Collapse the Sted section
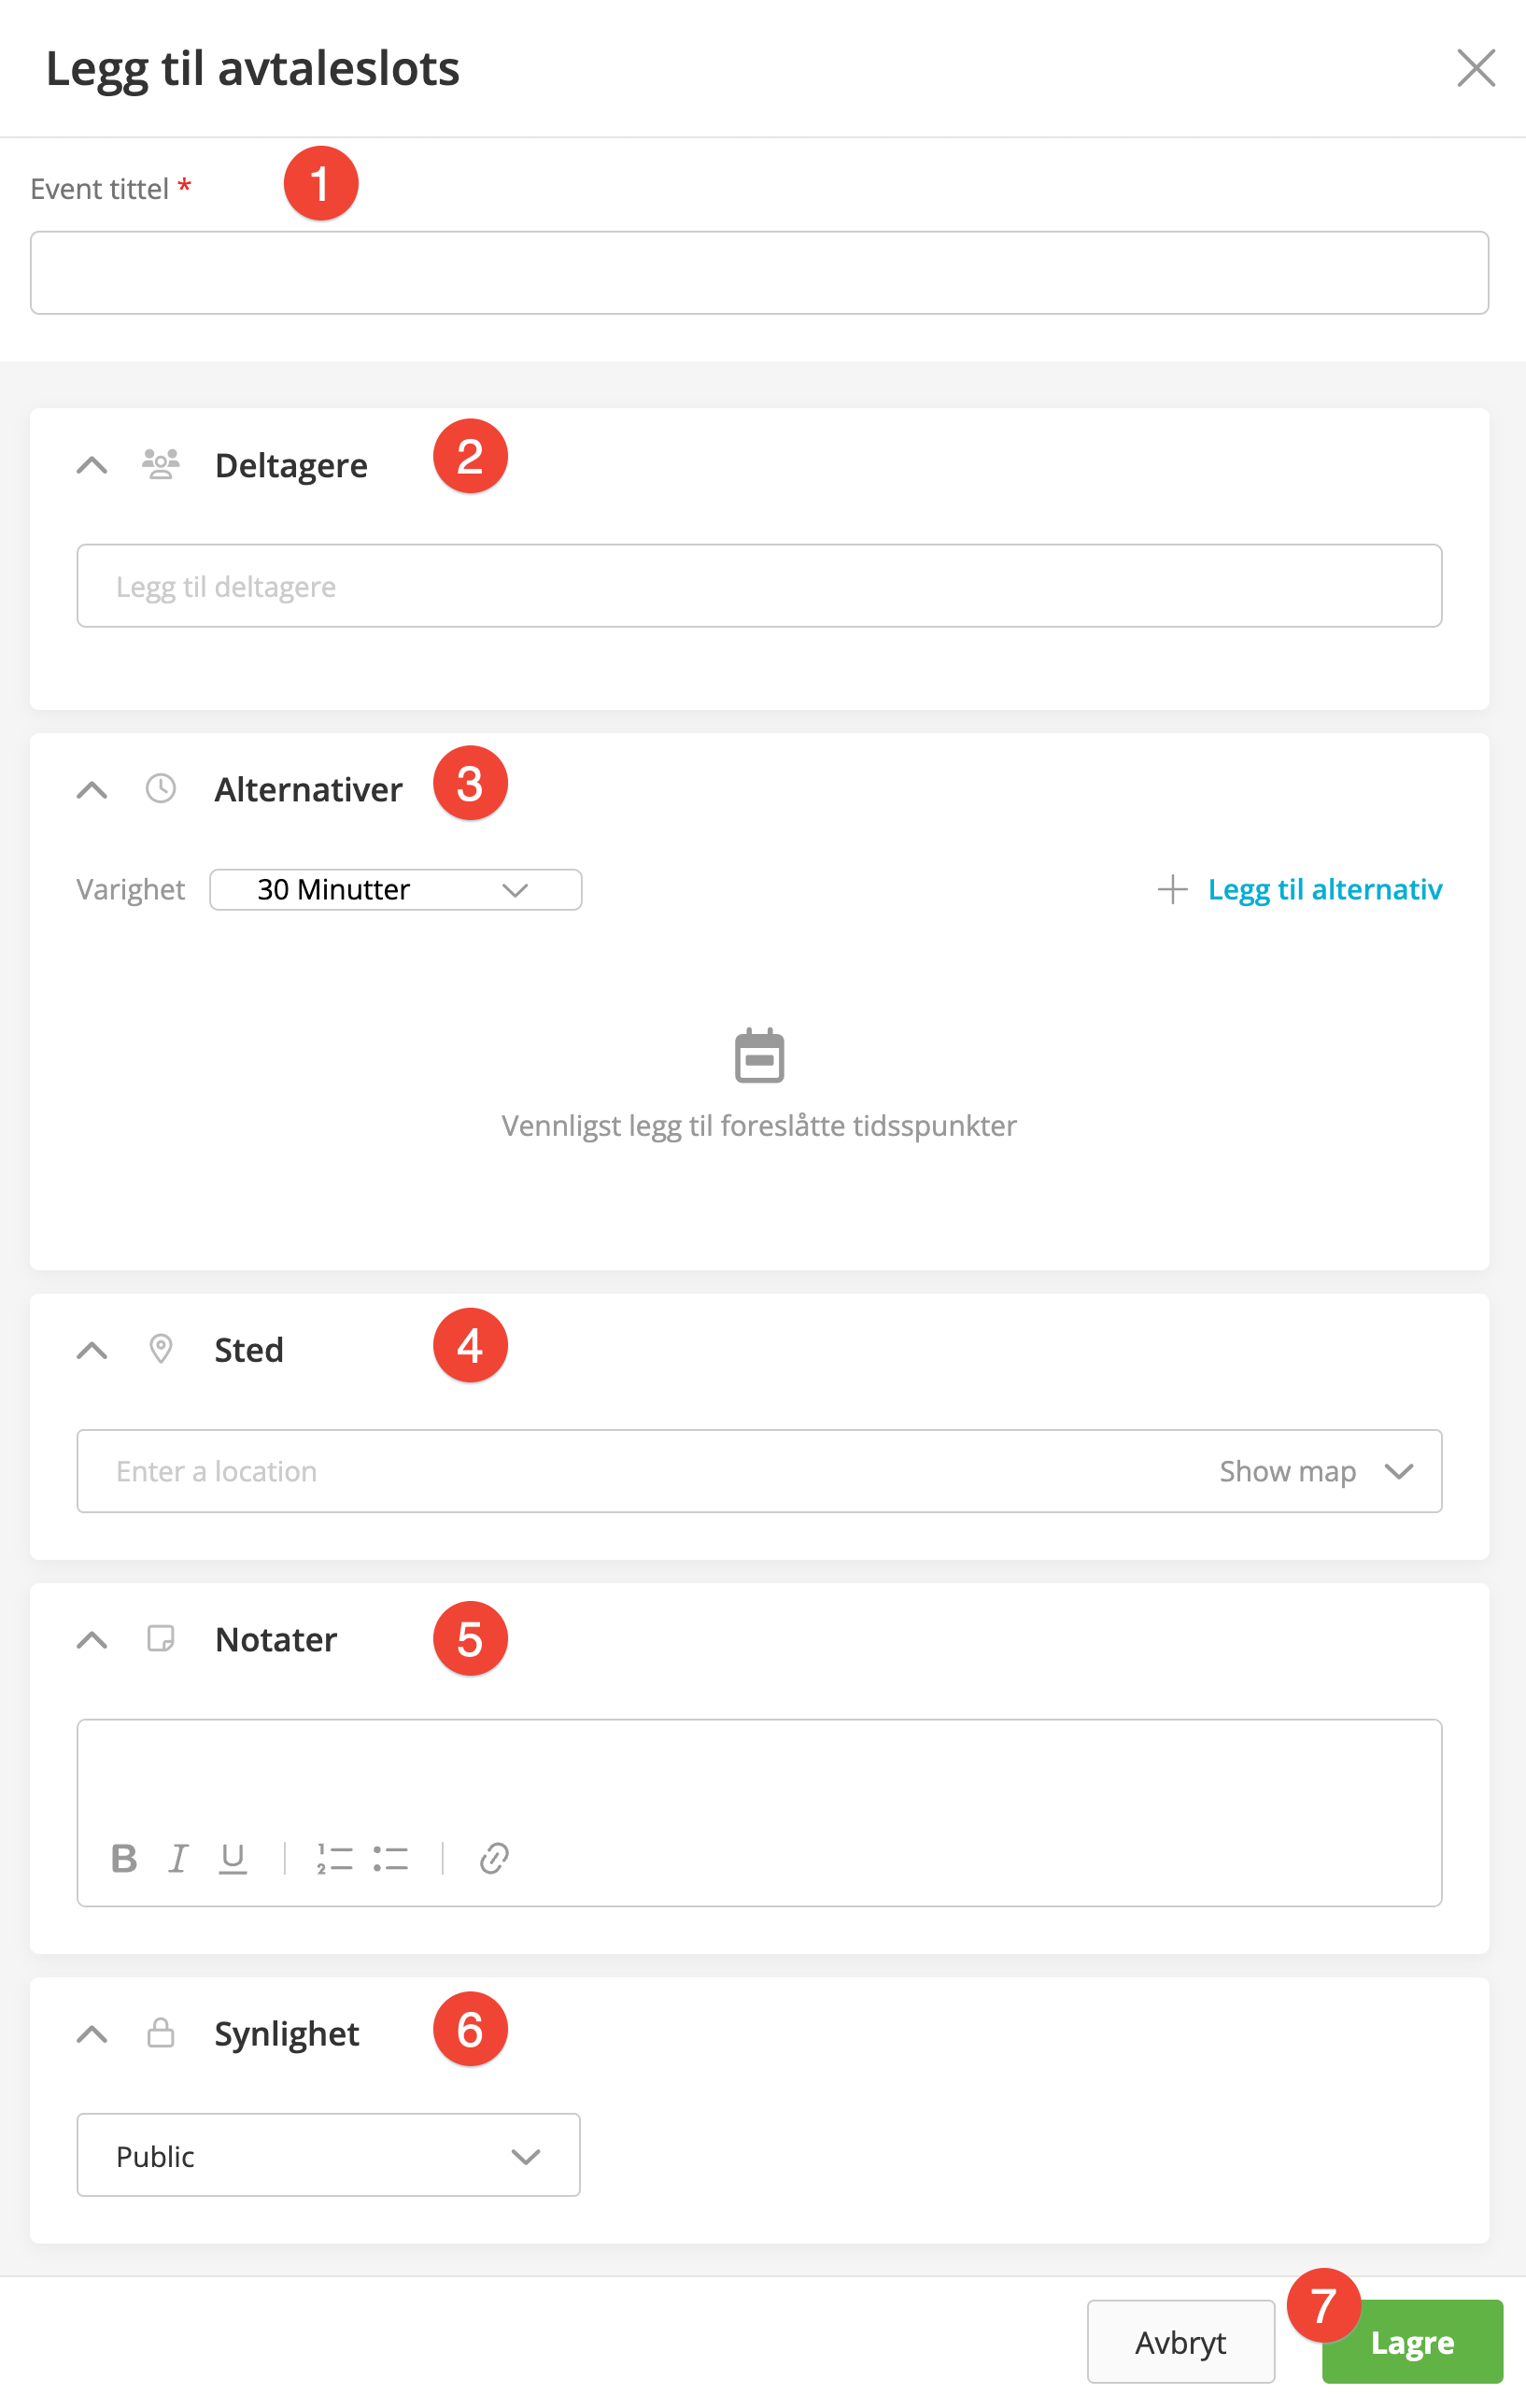Screen dimensions: 1526x2408 click(92, 1350)
